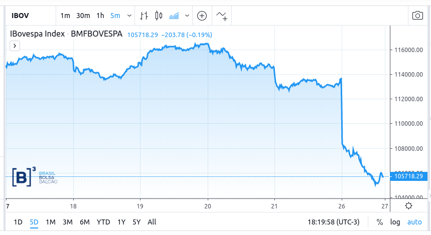
Task: Expand the chart style dropdown arrow
Action: [187, 16]
